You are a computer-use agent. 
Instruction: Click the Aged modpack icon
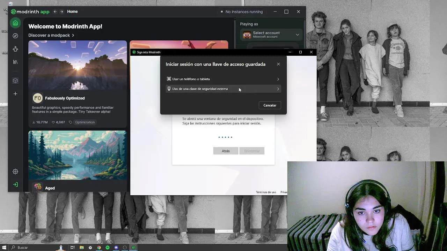click(x=38, y=187)
